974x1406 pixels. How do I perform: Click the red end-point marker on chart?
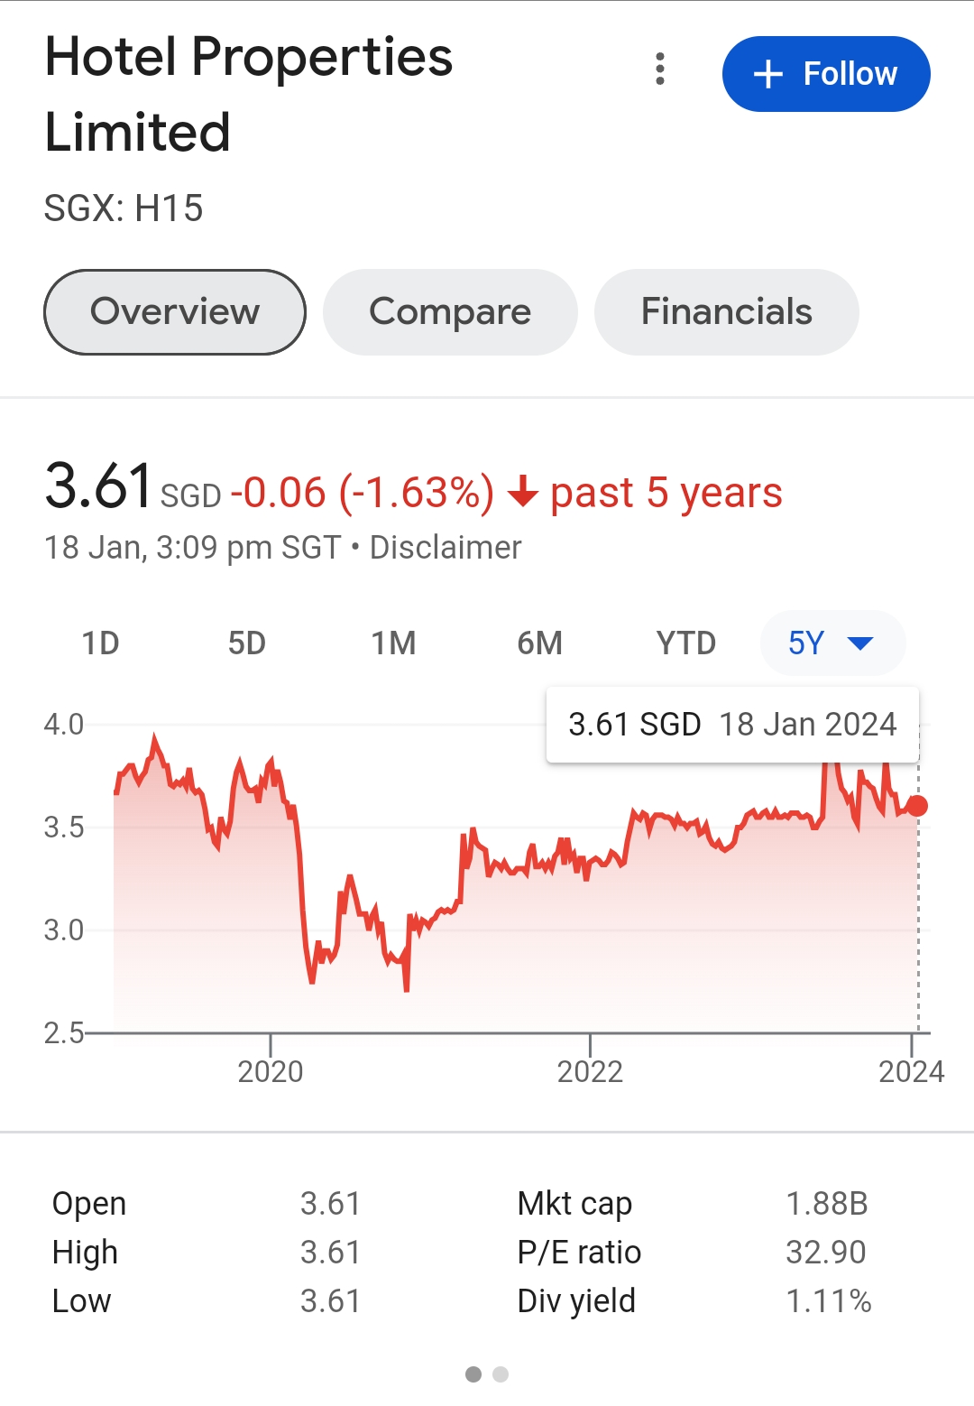917,806
